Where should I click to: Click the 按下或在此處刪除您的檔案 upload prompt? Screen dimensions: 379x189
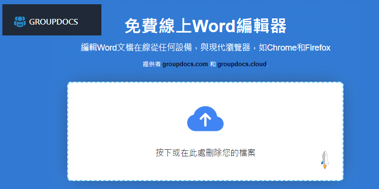pos(205,153)
